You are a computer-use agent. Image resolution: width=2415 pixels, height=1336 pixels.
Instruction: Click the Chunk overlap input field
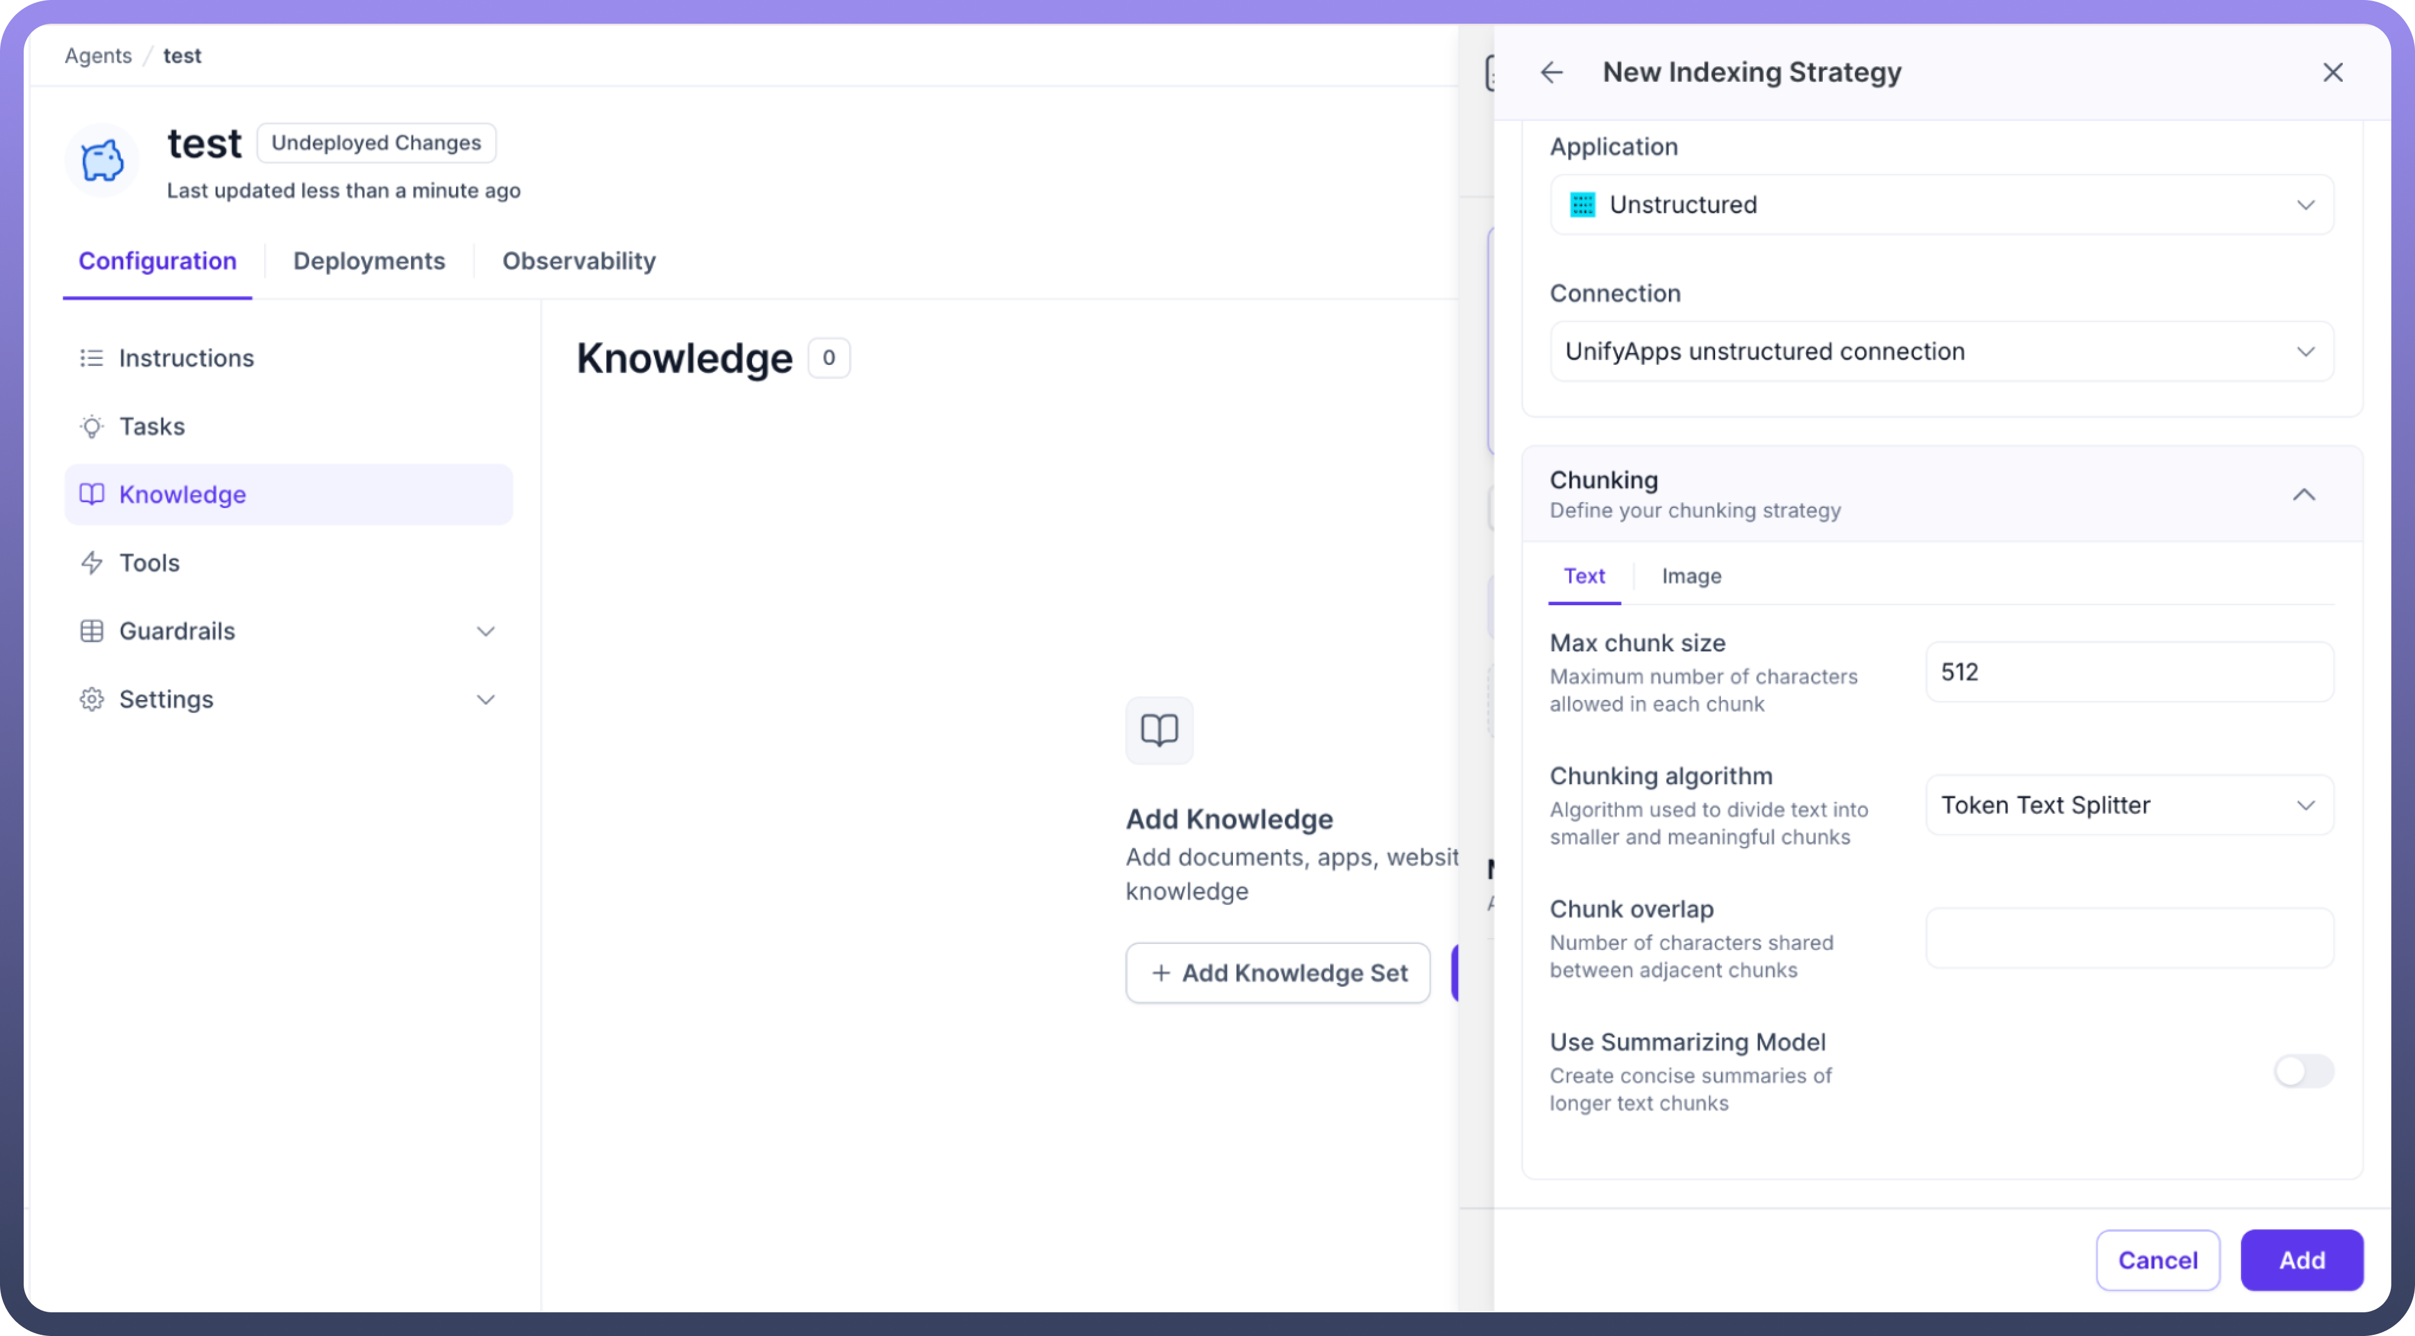(x=2128, y=937)
